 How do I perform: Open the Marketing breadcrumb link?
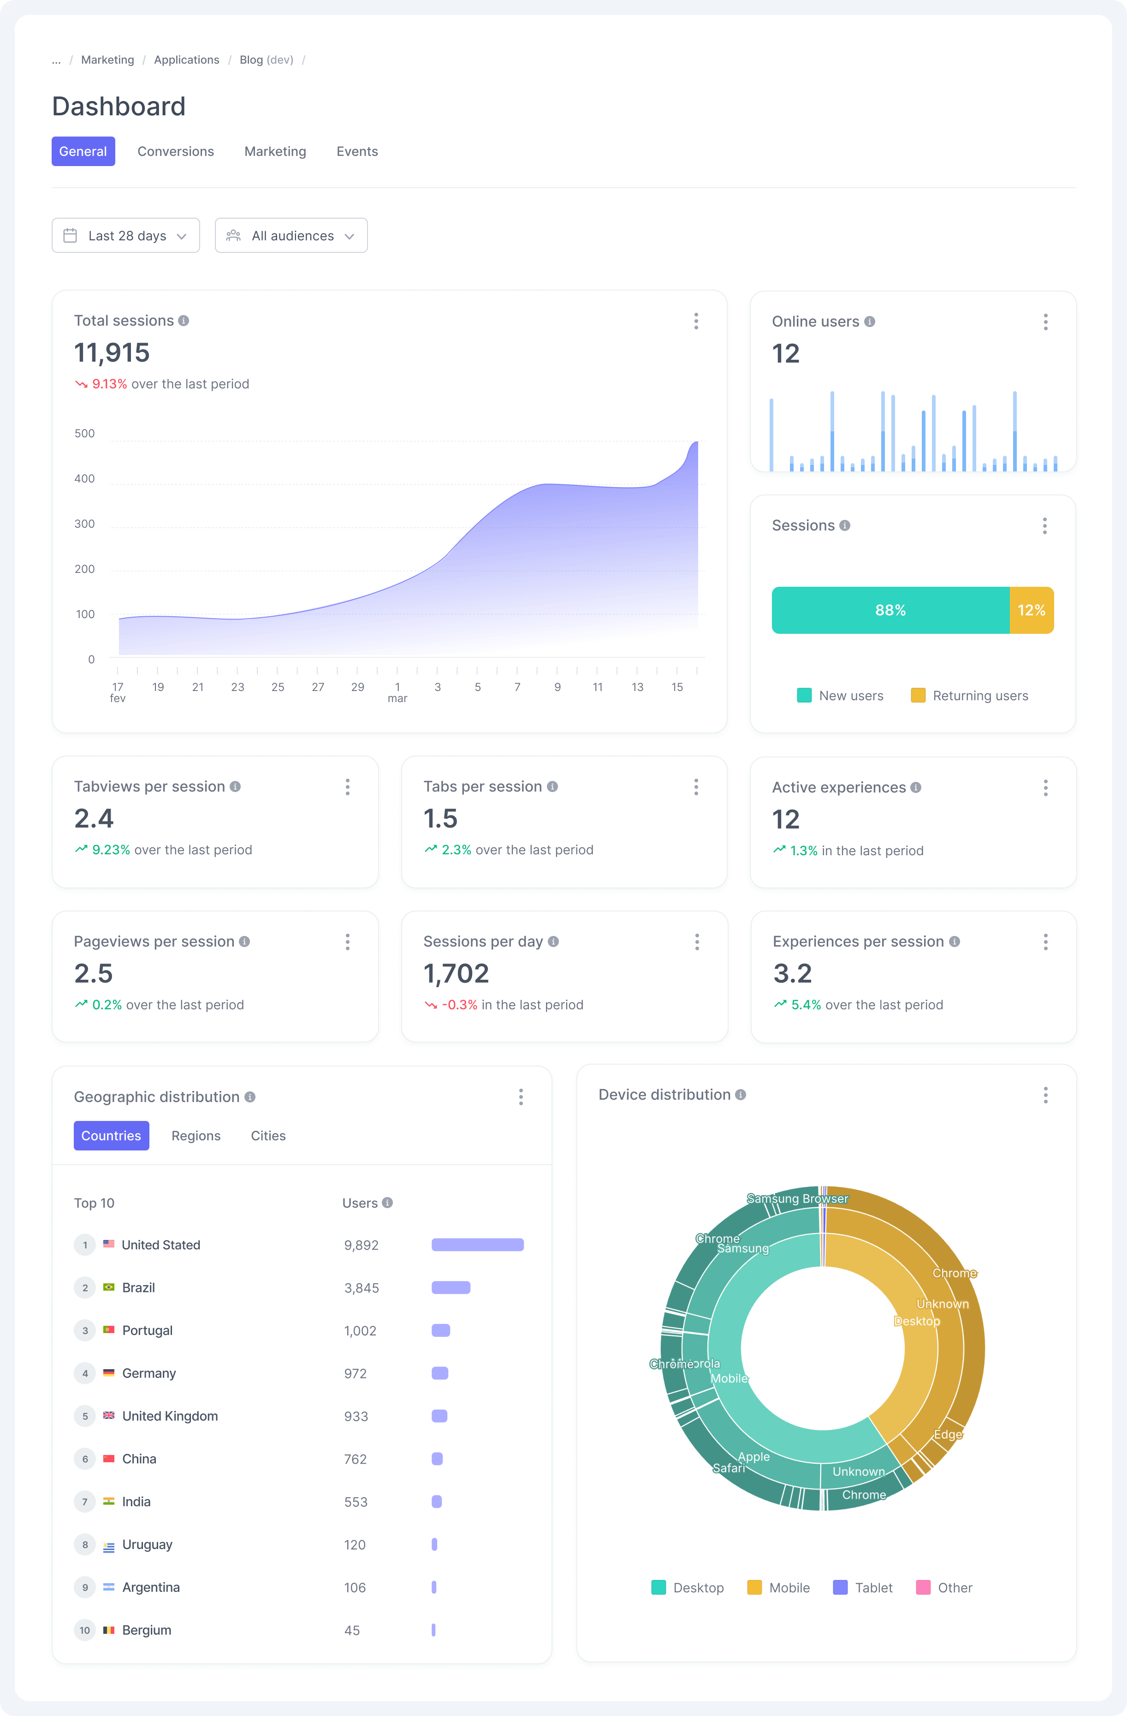click(x=107, y=60)
